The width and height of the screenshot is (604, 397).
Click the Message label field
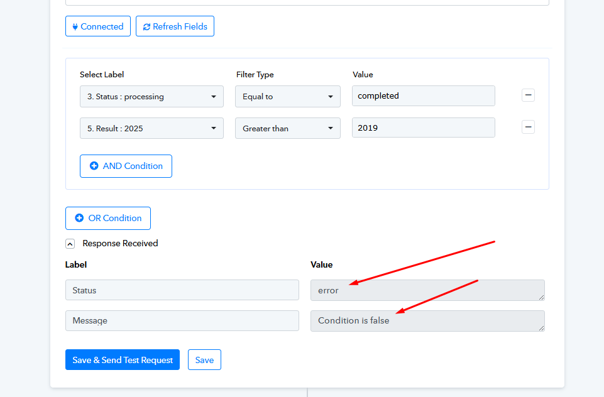click(x=182, y=321)
